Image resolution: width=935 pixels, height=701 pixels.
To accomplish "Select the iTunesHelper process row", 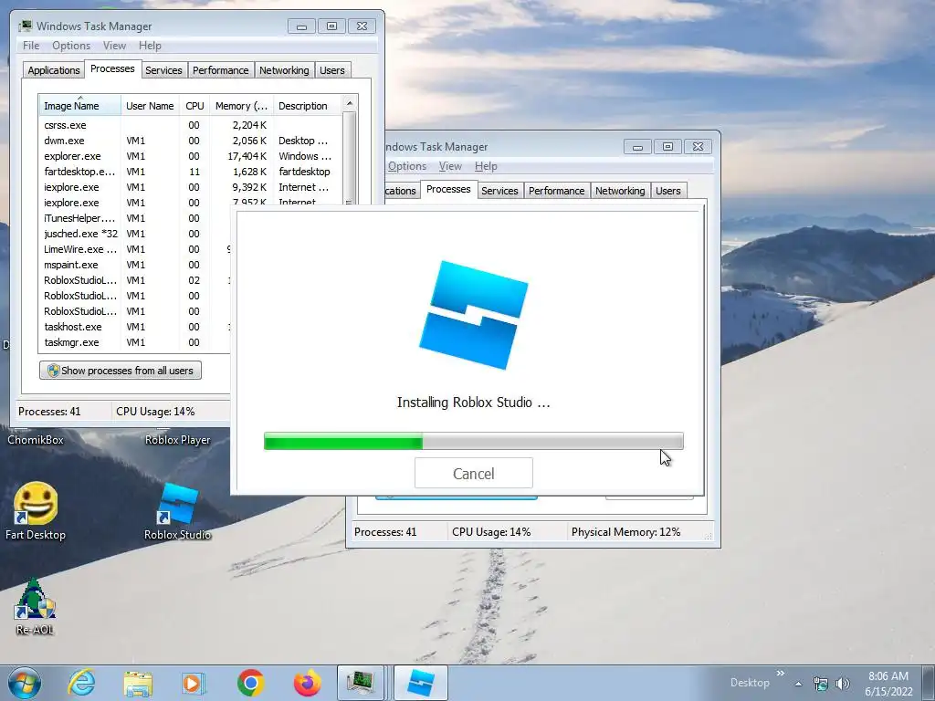I will click(x=135, y=218).
